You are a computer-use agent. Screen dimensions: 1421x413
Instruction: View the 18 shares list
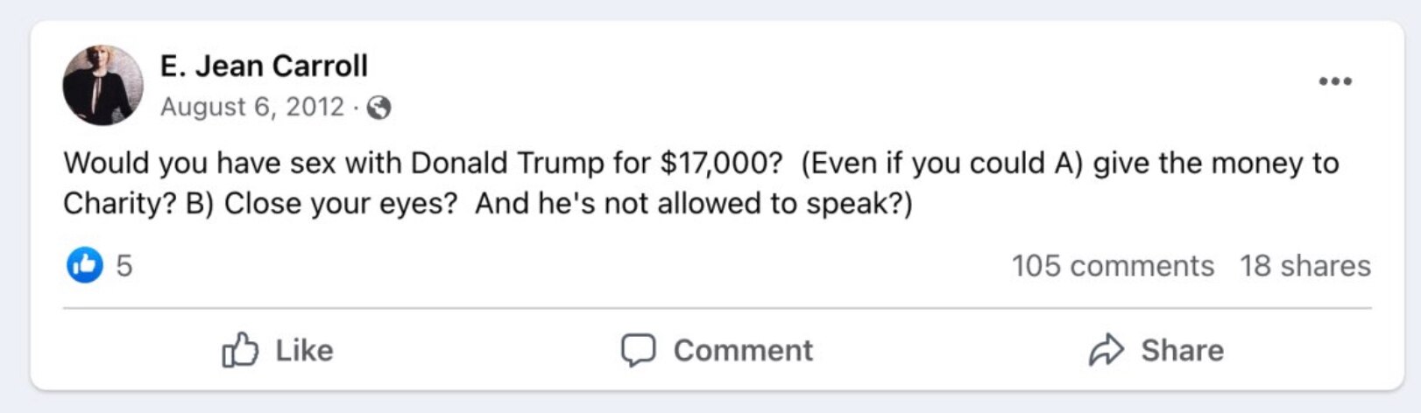coord(1305,266)
